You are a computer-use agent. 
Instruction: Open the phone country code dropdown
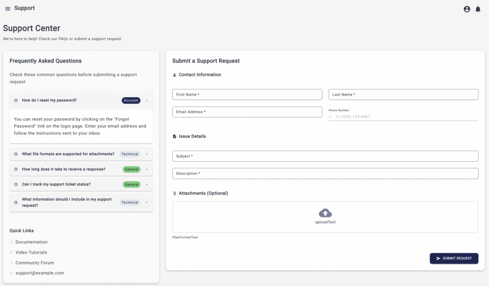[x=330, y=117]
